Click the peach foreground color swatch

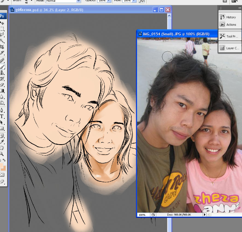pyautogui.click(x=1, y=166)
